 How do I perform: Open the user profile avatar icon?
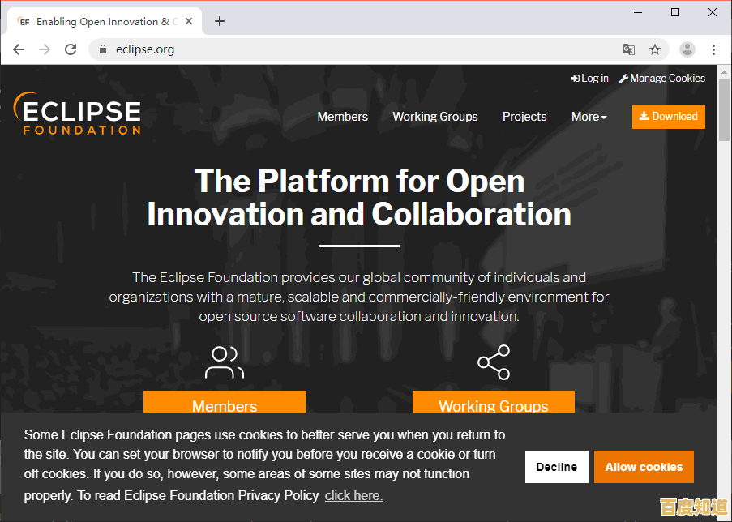coord(687,49)
